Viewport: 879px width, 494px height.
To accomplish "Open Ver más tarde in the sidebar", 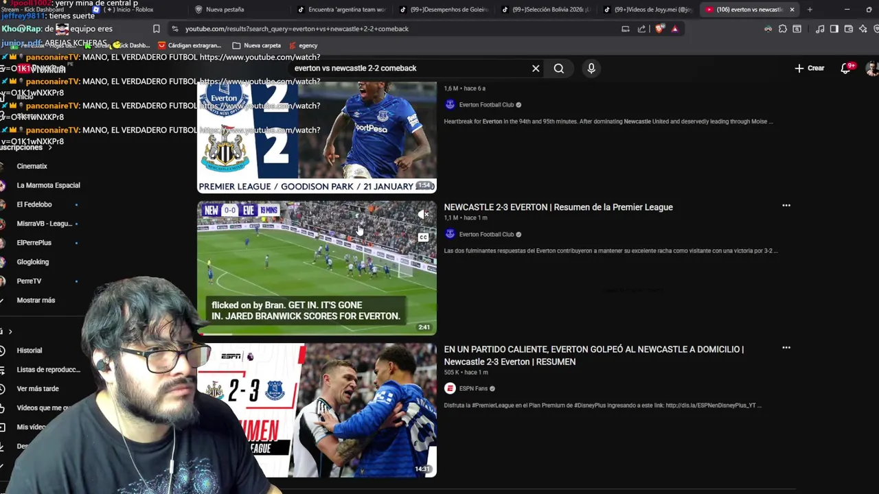I will click(38, 389).
